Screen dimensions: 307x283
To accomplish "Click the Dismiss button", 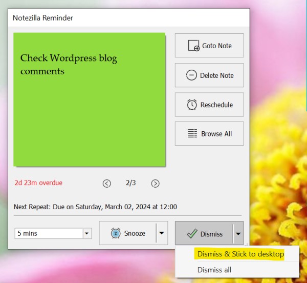I will pos(204,233).
